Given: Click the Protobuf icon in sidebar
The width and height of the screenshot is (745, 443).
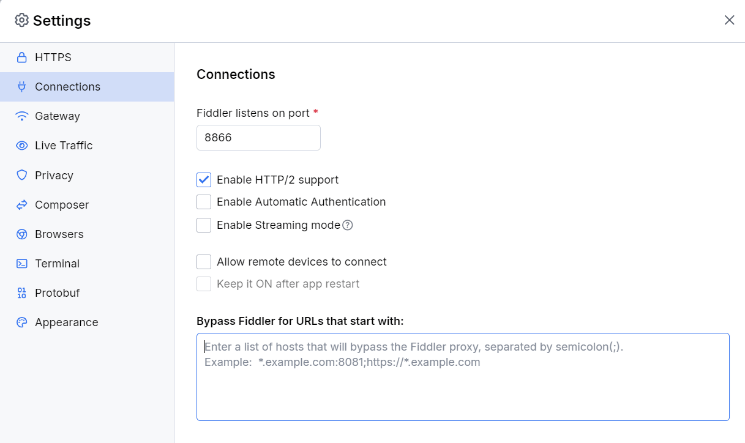Looking at the screenshot, I should (21, 292).
